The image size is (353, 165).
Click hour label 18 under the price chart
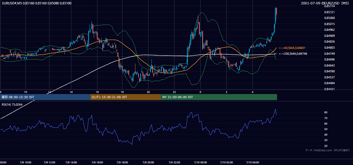122,92
